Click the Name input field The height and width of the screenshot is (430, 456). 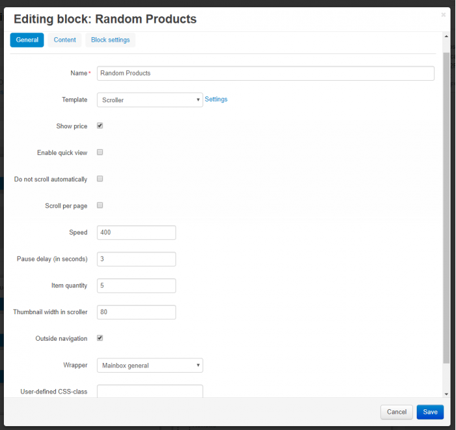click(266, 74)
